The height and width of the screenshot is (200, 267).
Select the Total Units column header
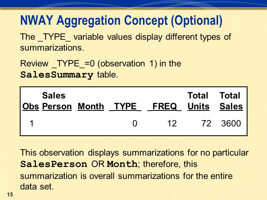pyautogui.click(x=199, y=101)
